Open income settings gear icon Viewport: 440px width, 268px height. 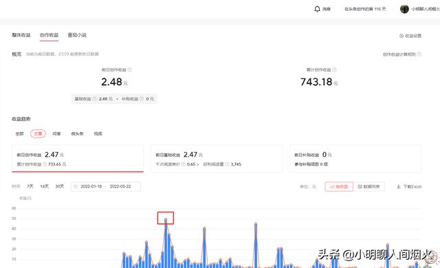coord(401,36)
